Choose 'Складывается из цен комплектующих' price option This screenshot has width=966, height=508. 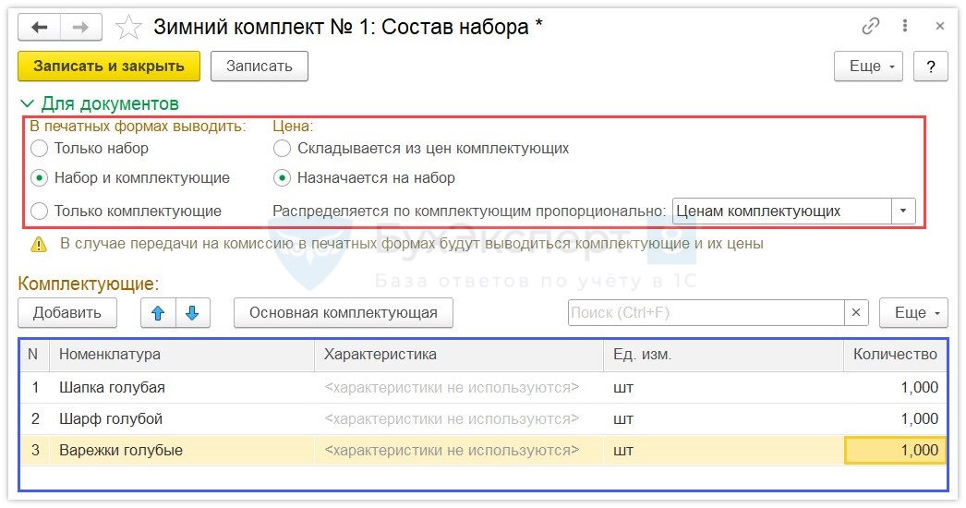tap(282, 148)
